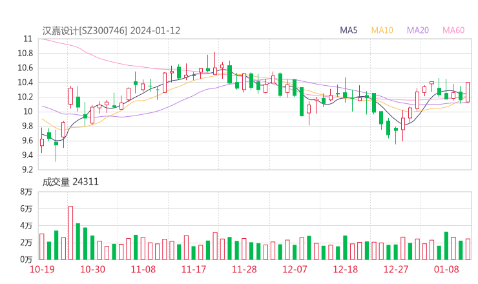Click the tallest volume bar above 6万
The width and height of the screenshot is (478, 284).
pos(70,233)
